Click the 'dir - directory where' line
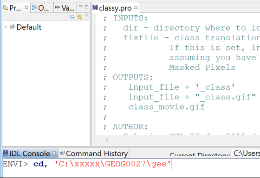The height and width of the screenshot is (178, 260). click(x=191, y=28)
